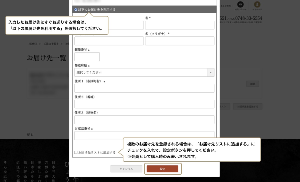Open the マイページ account icon
300x182 pixels.
coord(257,5)
